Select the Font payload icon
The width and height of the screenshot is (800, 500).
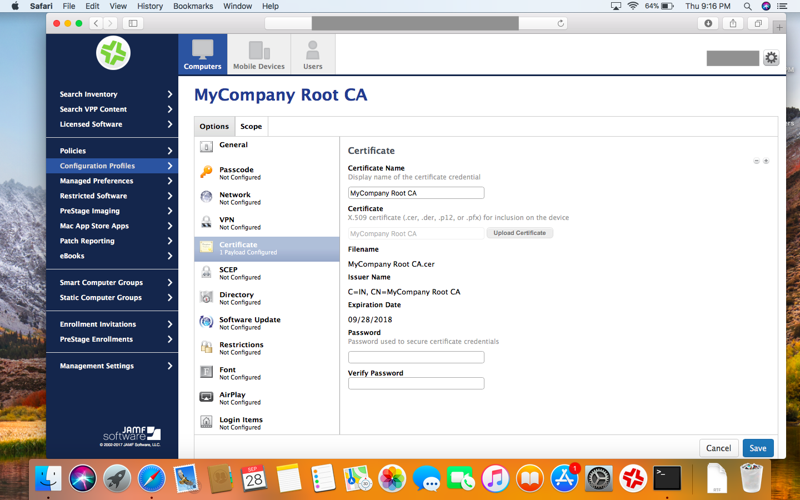[206, 372]
